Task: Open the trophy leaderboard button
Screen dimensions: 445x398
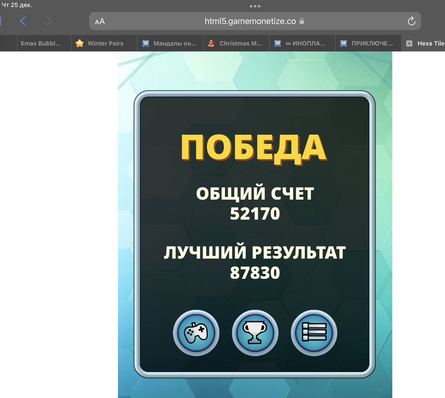Action: [x=255, y=333]
